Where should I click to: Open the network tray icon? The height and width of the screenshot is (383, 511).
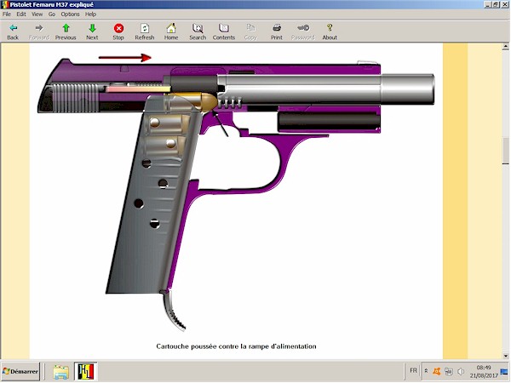click(449, 371)
